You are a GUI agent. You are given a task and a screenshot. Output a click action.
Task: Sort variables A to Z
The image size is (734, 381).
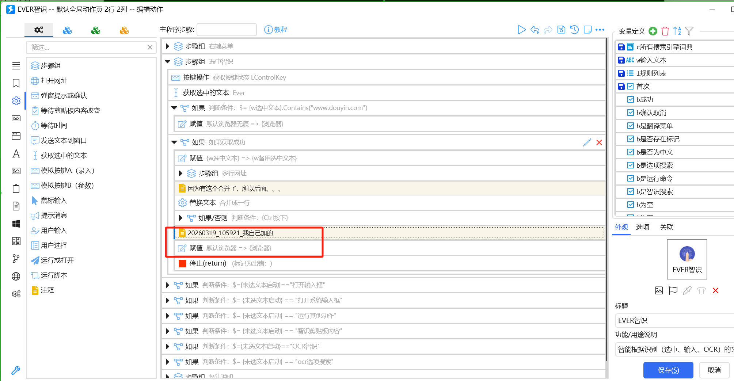coord(677,31)
